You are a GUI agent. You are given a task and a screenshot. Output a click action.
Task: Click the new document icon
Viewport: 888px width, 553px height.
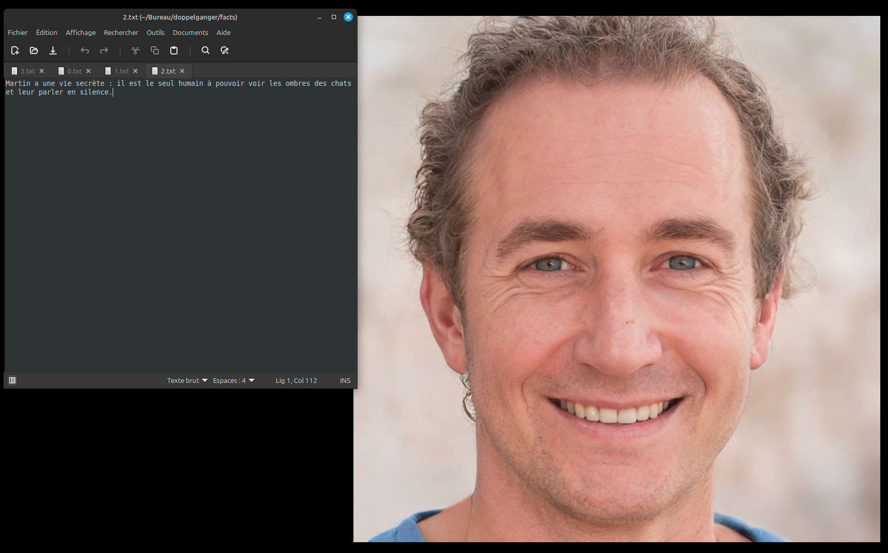[x=15, y=50]
